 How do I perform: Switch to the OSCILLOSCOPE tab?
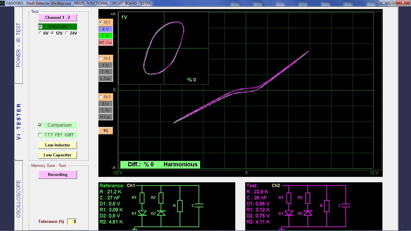tap(18, 199)
